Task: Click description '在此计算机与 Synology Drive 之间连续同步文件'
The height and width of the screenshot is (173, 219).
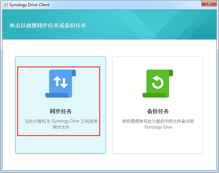Action: [61, 124]
